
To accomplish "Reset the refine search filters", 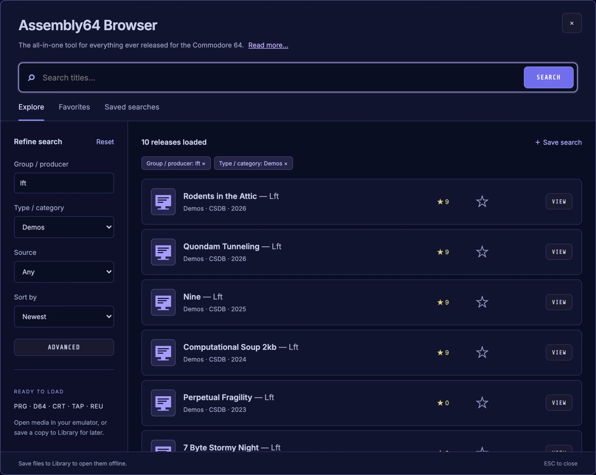I will coord(105,142).
